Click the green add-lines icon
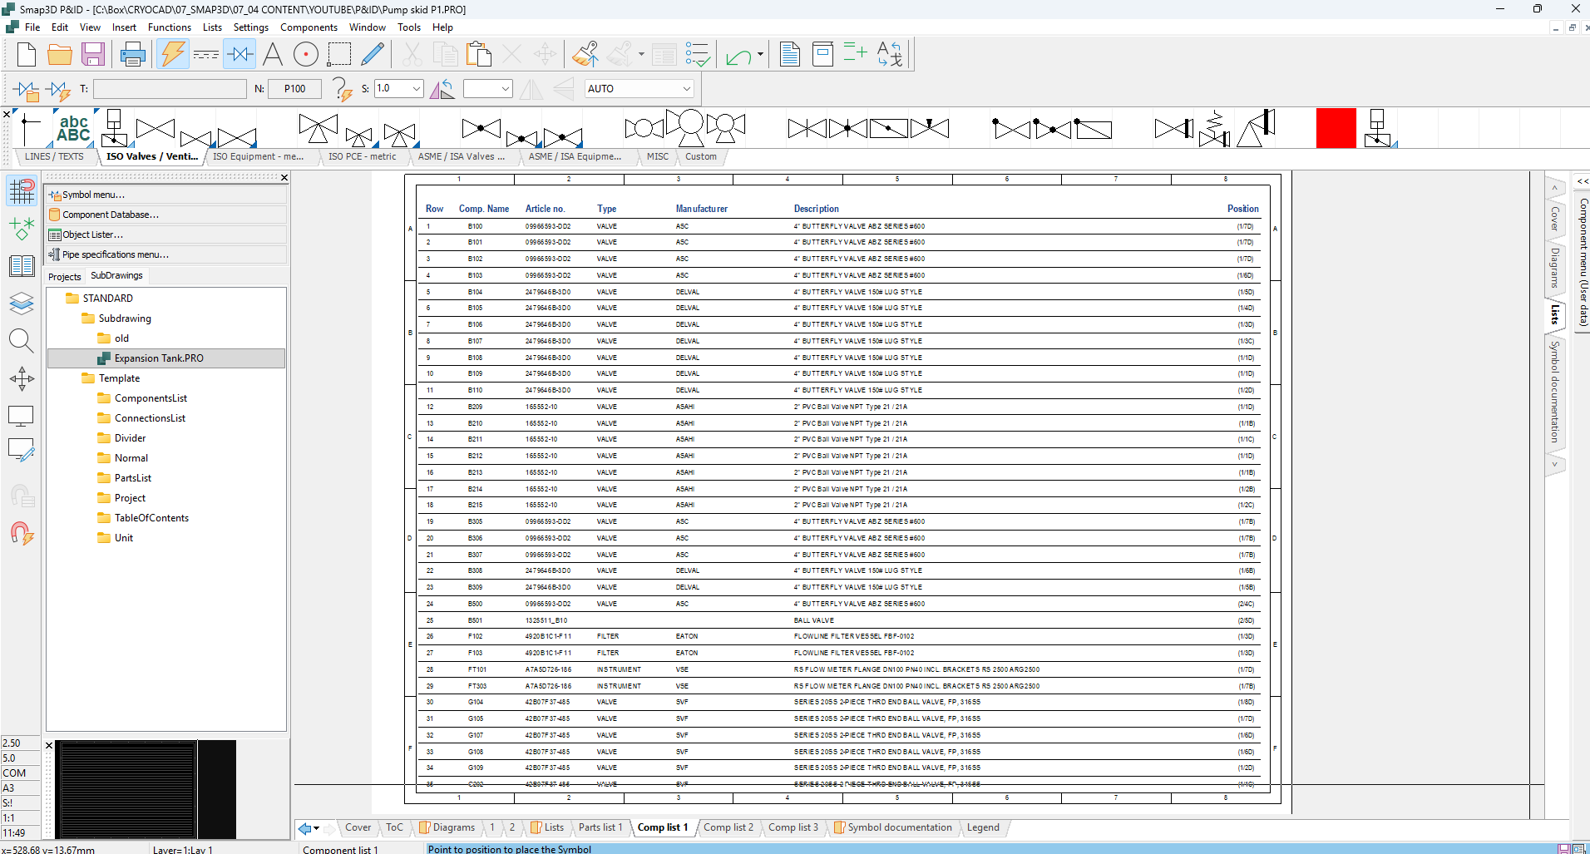 856,53
